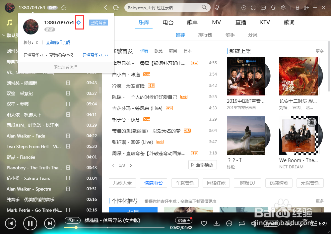Play previous track
Viewport: 331px width, 234px height.
(11, 223)
